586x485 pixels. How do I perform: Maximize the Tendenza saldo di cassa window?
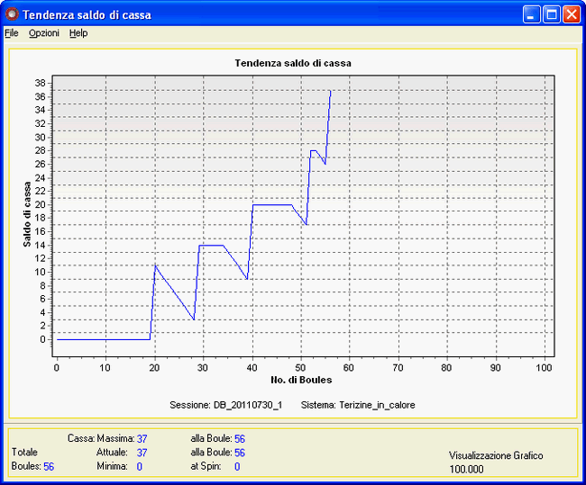point(552,14)
